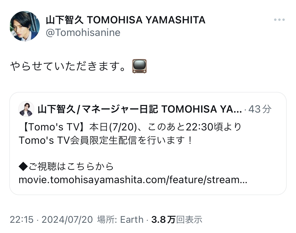Click the main tweet author's profile avatar
Viewport: 296px width, 233px height.
[x=25, y=26]
